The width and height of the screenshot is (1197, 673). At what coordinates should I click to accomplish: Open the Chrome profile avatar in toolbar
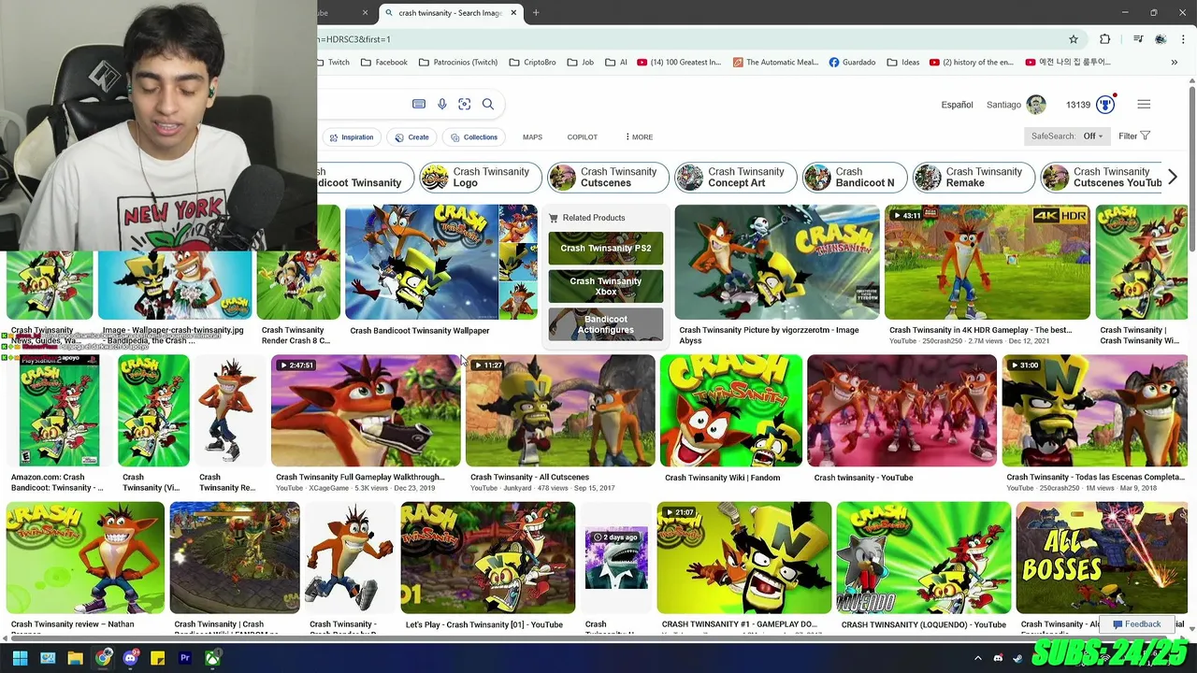[1161, 39]
